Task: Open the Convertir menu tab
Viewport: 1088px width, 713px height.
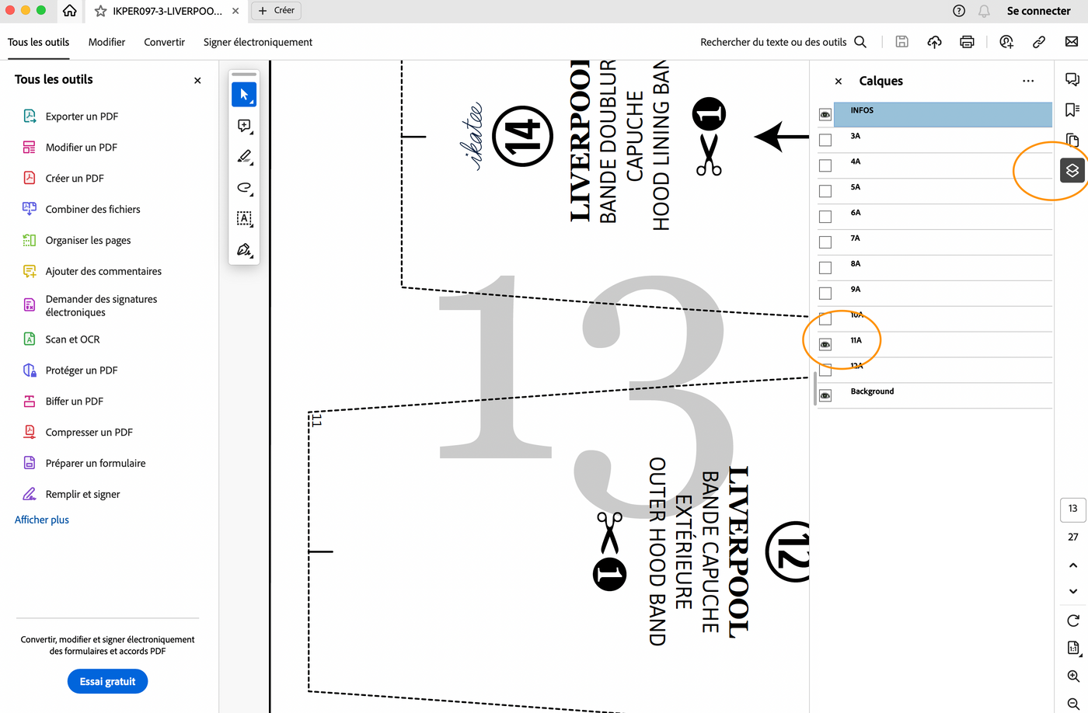Action: click(x=164, y=42)
